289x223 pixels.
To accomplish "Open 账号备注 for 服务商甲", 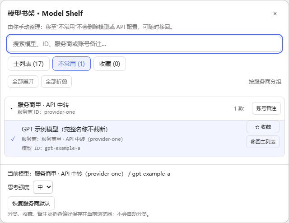I will click(x=266, y=108).
